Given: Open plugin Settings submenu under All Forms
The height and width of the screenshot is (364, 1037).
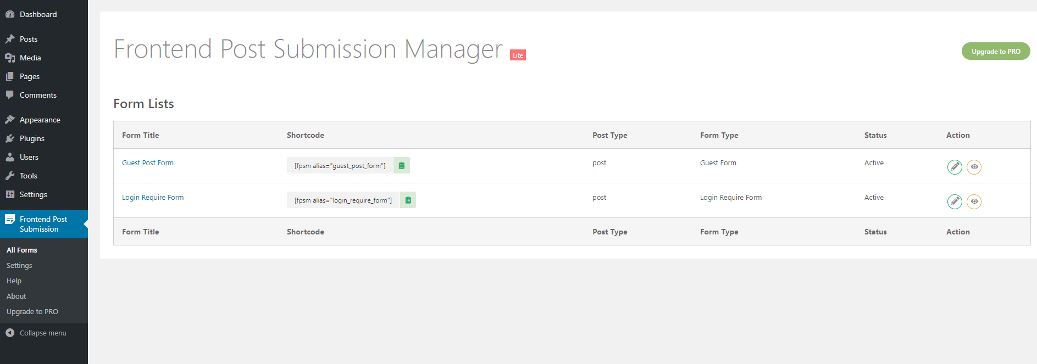Looking at the screenshot, I should tap(19, 265).
